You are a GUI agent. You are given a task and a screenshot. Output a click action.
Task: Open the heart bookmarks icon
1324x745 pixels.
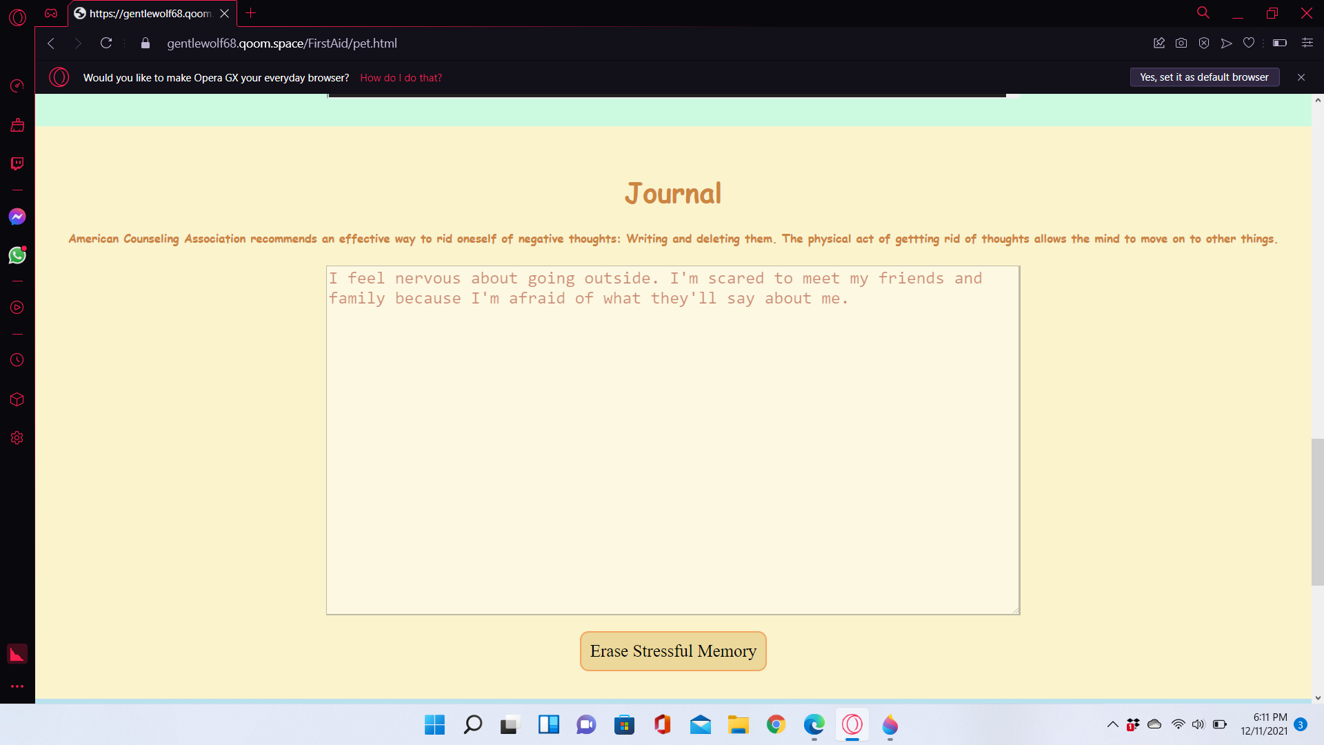coord(1248,43)
